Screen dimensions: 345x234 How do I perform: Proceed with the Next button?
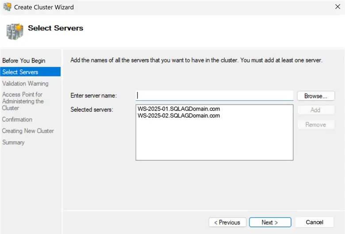270,223
